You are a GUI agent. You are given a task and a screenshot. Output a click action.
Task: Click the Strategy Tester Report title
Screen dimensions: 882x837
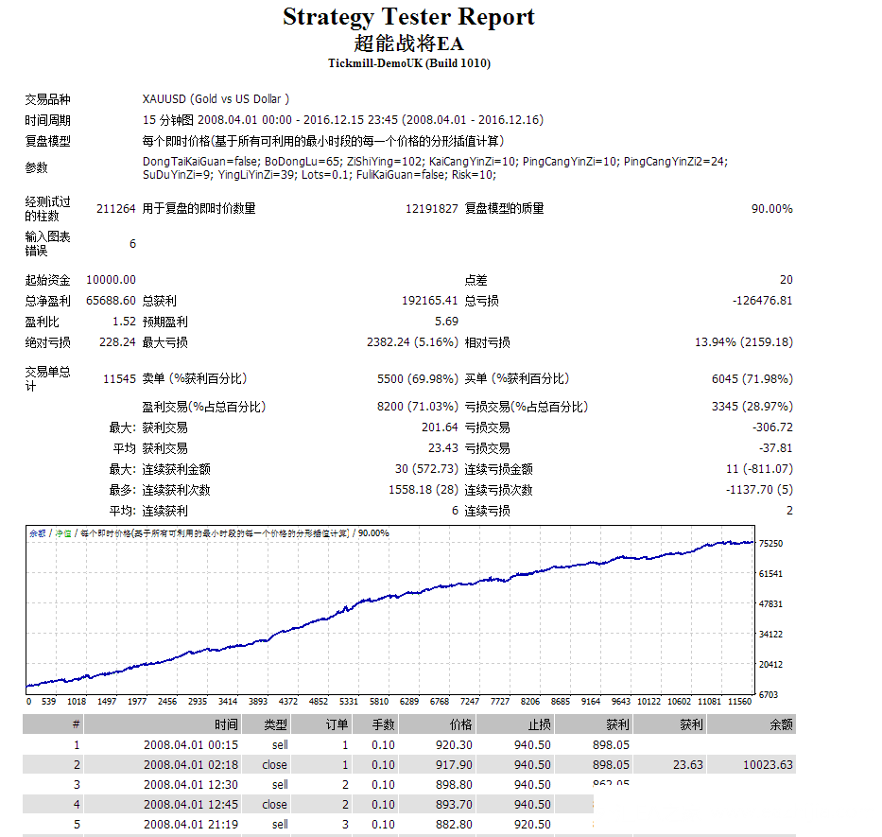(408, 17)
